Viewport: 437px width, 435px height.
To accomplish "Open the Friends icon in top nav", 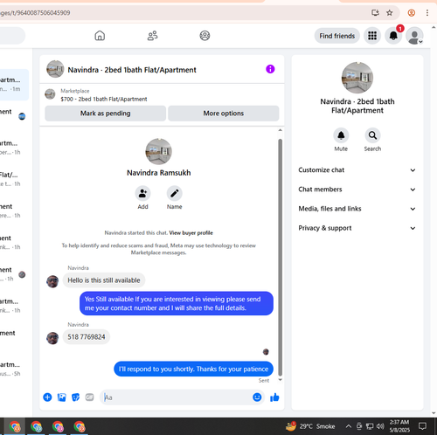I will click(152, 36).
